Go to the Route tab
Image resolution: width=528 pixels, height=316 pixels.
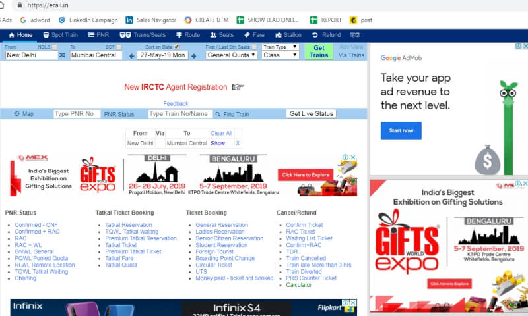(x=188, y=35)
